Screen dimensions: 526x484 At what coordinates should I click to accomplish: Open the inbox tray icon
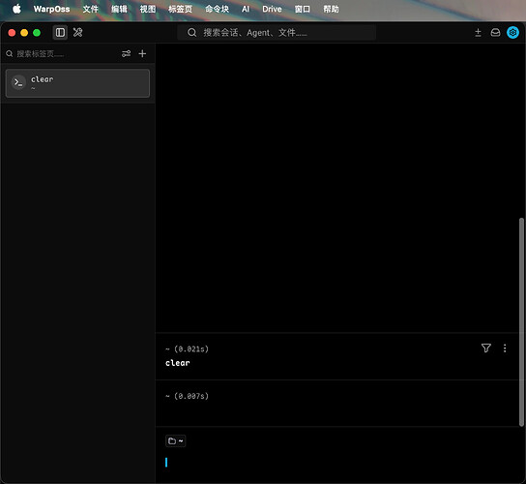click(x=495, y=33)
